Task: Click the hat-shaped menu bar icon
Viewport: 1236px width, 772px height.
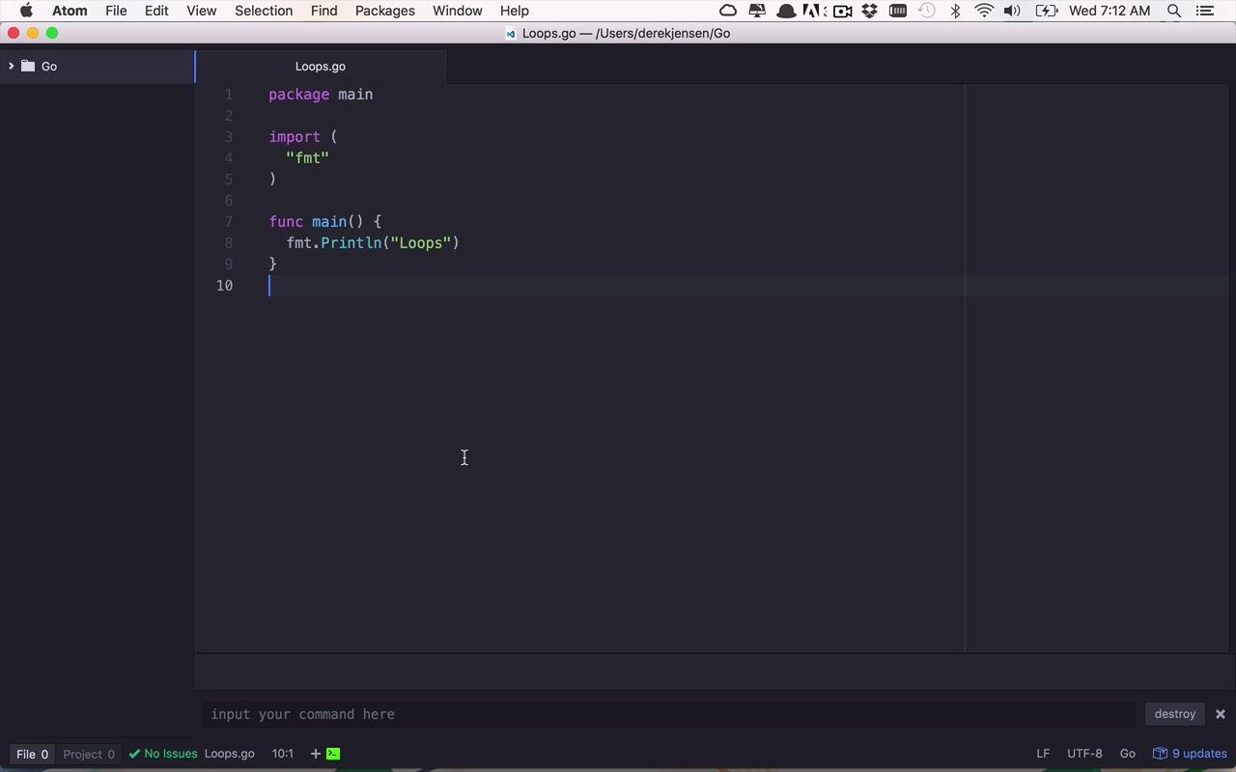Action: pos(786,11)
